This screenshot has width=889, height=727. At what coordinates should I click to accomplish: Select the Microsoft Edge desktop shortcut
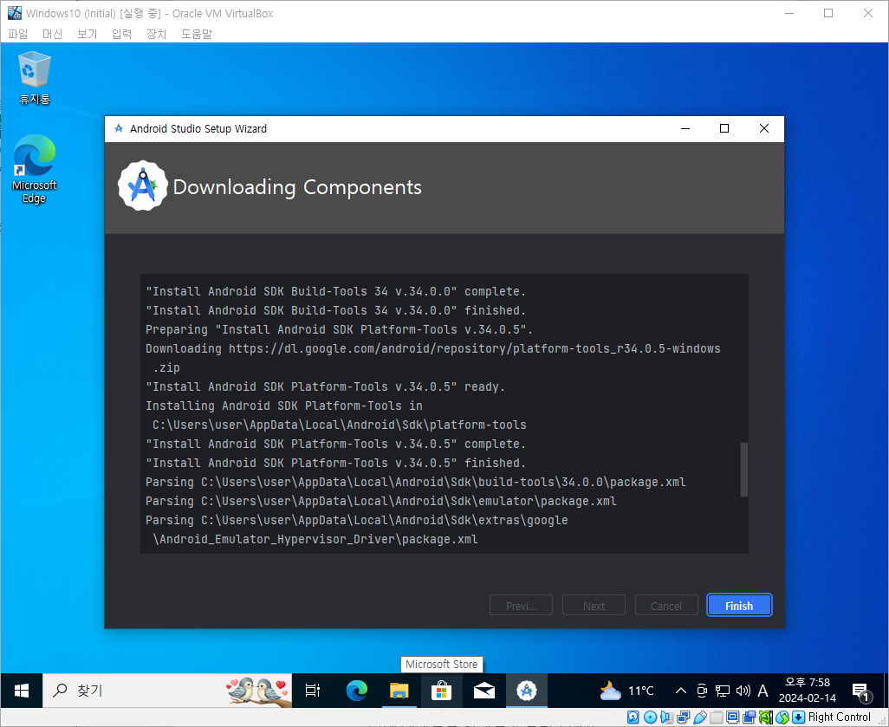click(35, 169)
